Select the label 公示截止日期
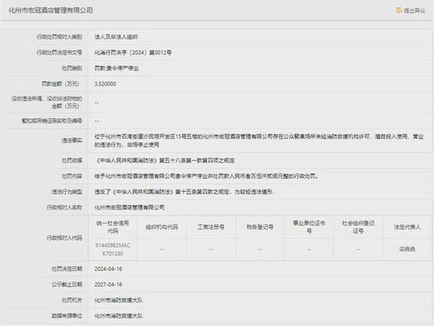The height and width of the screenshot is (326, 434). pyautogui.click(x=67, y=284)
